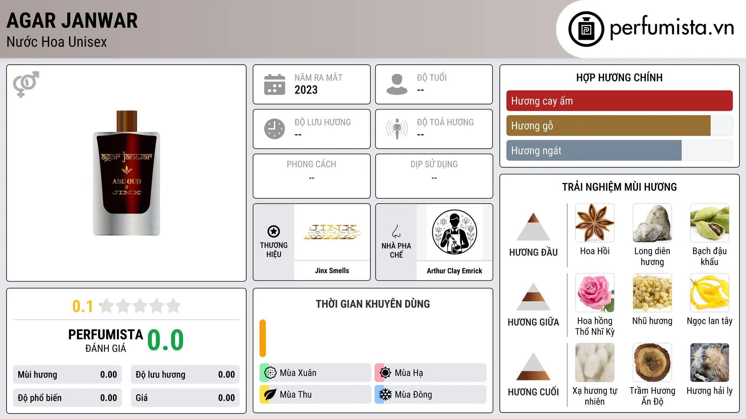
Task: Select the Trầm Hương Ấn Độ oud image
Action: (652, 363)
